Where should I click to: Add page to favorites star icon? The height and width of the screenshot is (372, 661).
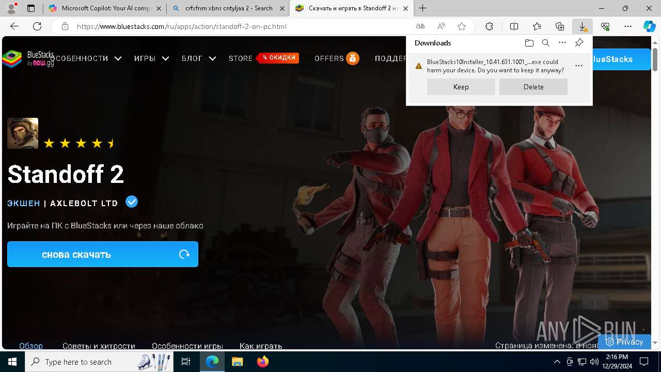462,26
